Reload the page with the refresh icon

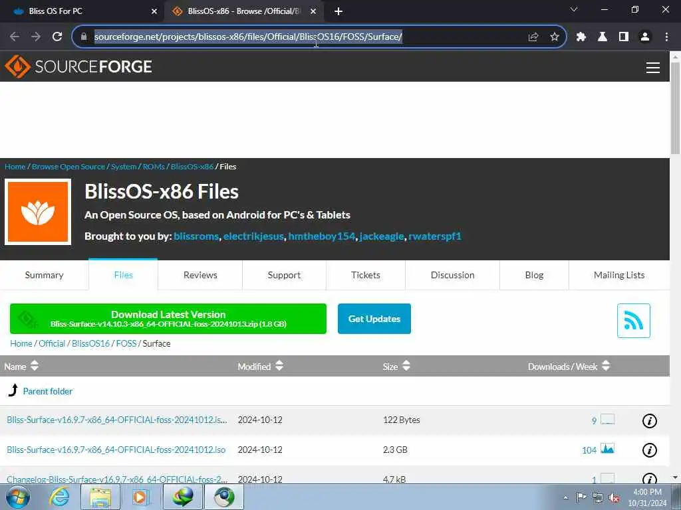pyautogui.click(x=57, y=37)
